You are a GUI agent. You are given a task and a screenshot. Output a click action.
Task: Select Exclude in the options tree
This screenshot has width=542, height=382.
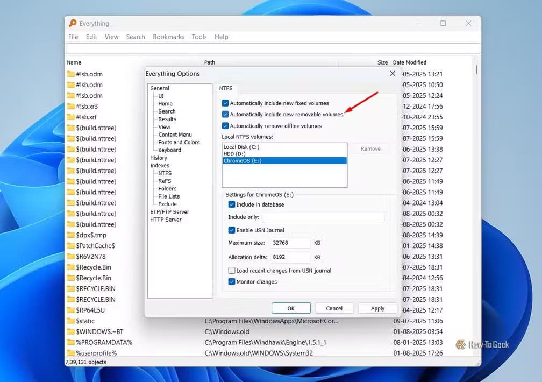click(x=166, y=204)
